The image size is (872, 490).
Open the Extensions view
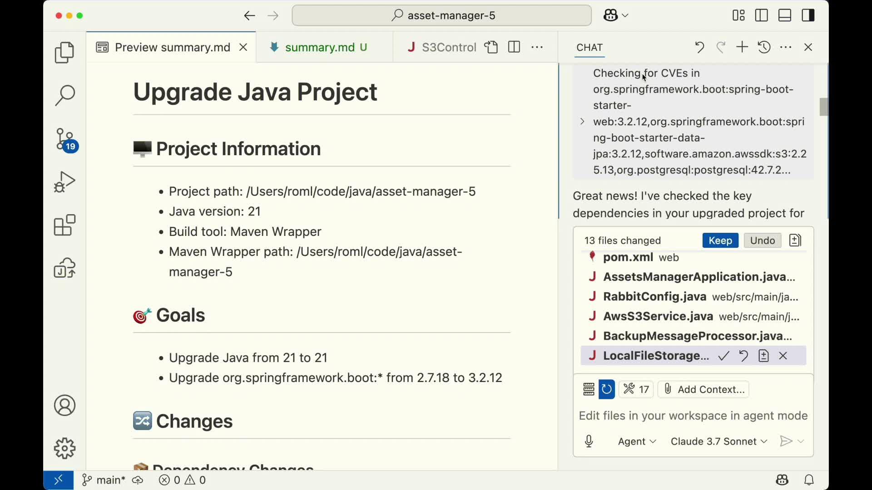click(x=64, y=225)
